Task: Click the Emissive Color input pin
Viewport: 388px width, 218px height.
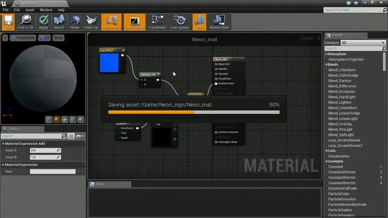Action: pyautogui.click(x=216, y=84)
